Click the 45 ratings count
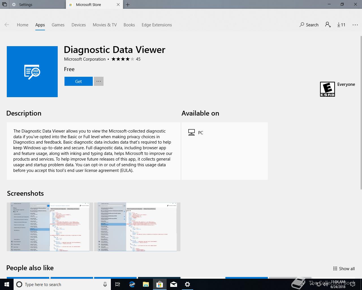The width and height of the screenshot is (362, 290). tap(138, 59)
